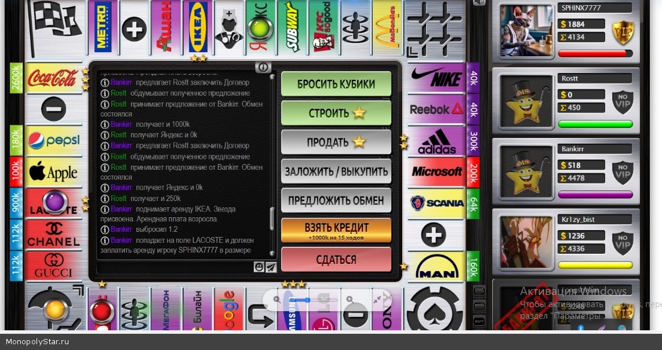Click player name Kr1zy_bist
662x350 pixels.
pyautogui.click(x=578, y=220)
